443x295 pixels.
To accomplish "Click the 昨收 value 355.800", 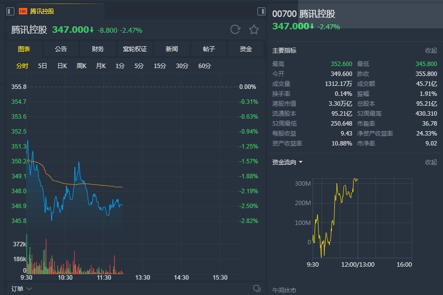I will point(426,74).
